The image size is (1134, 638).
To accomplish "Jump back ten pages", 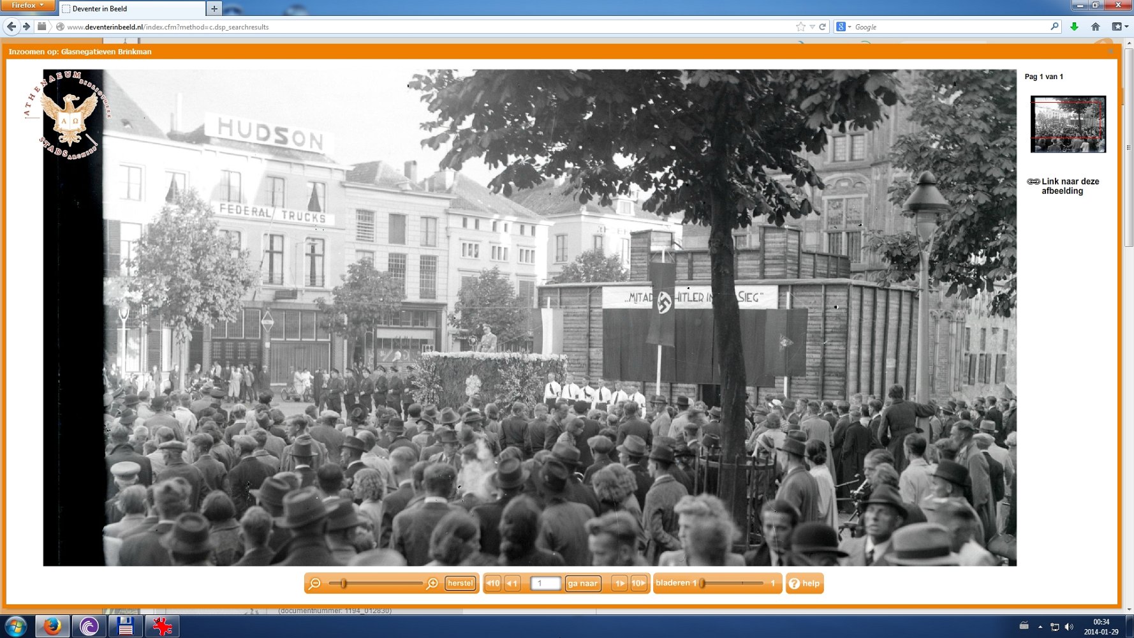I will [493, 583].
